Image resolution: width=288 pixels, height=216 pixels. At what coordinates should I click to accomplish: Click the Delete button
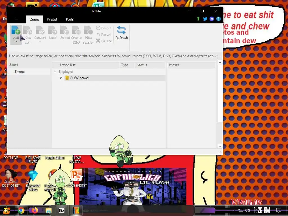(104, 41)
